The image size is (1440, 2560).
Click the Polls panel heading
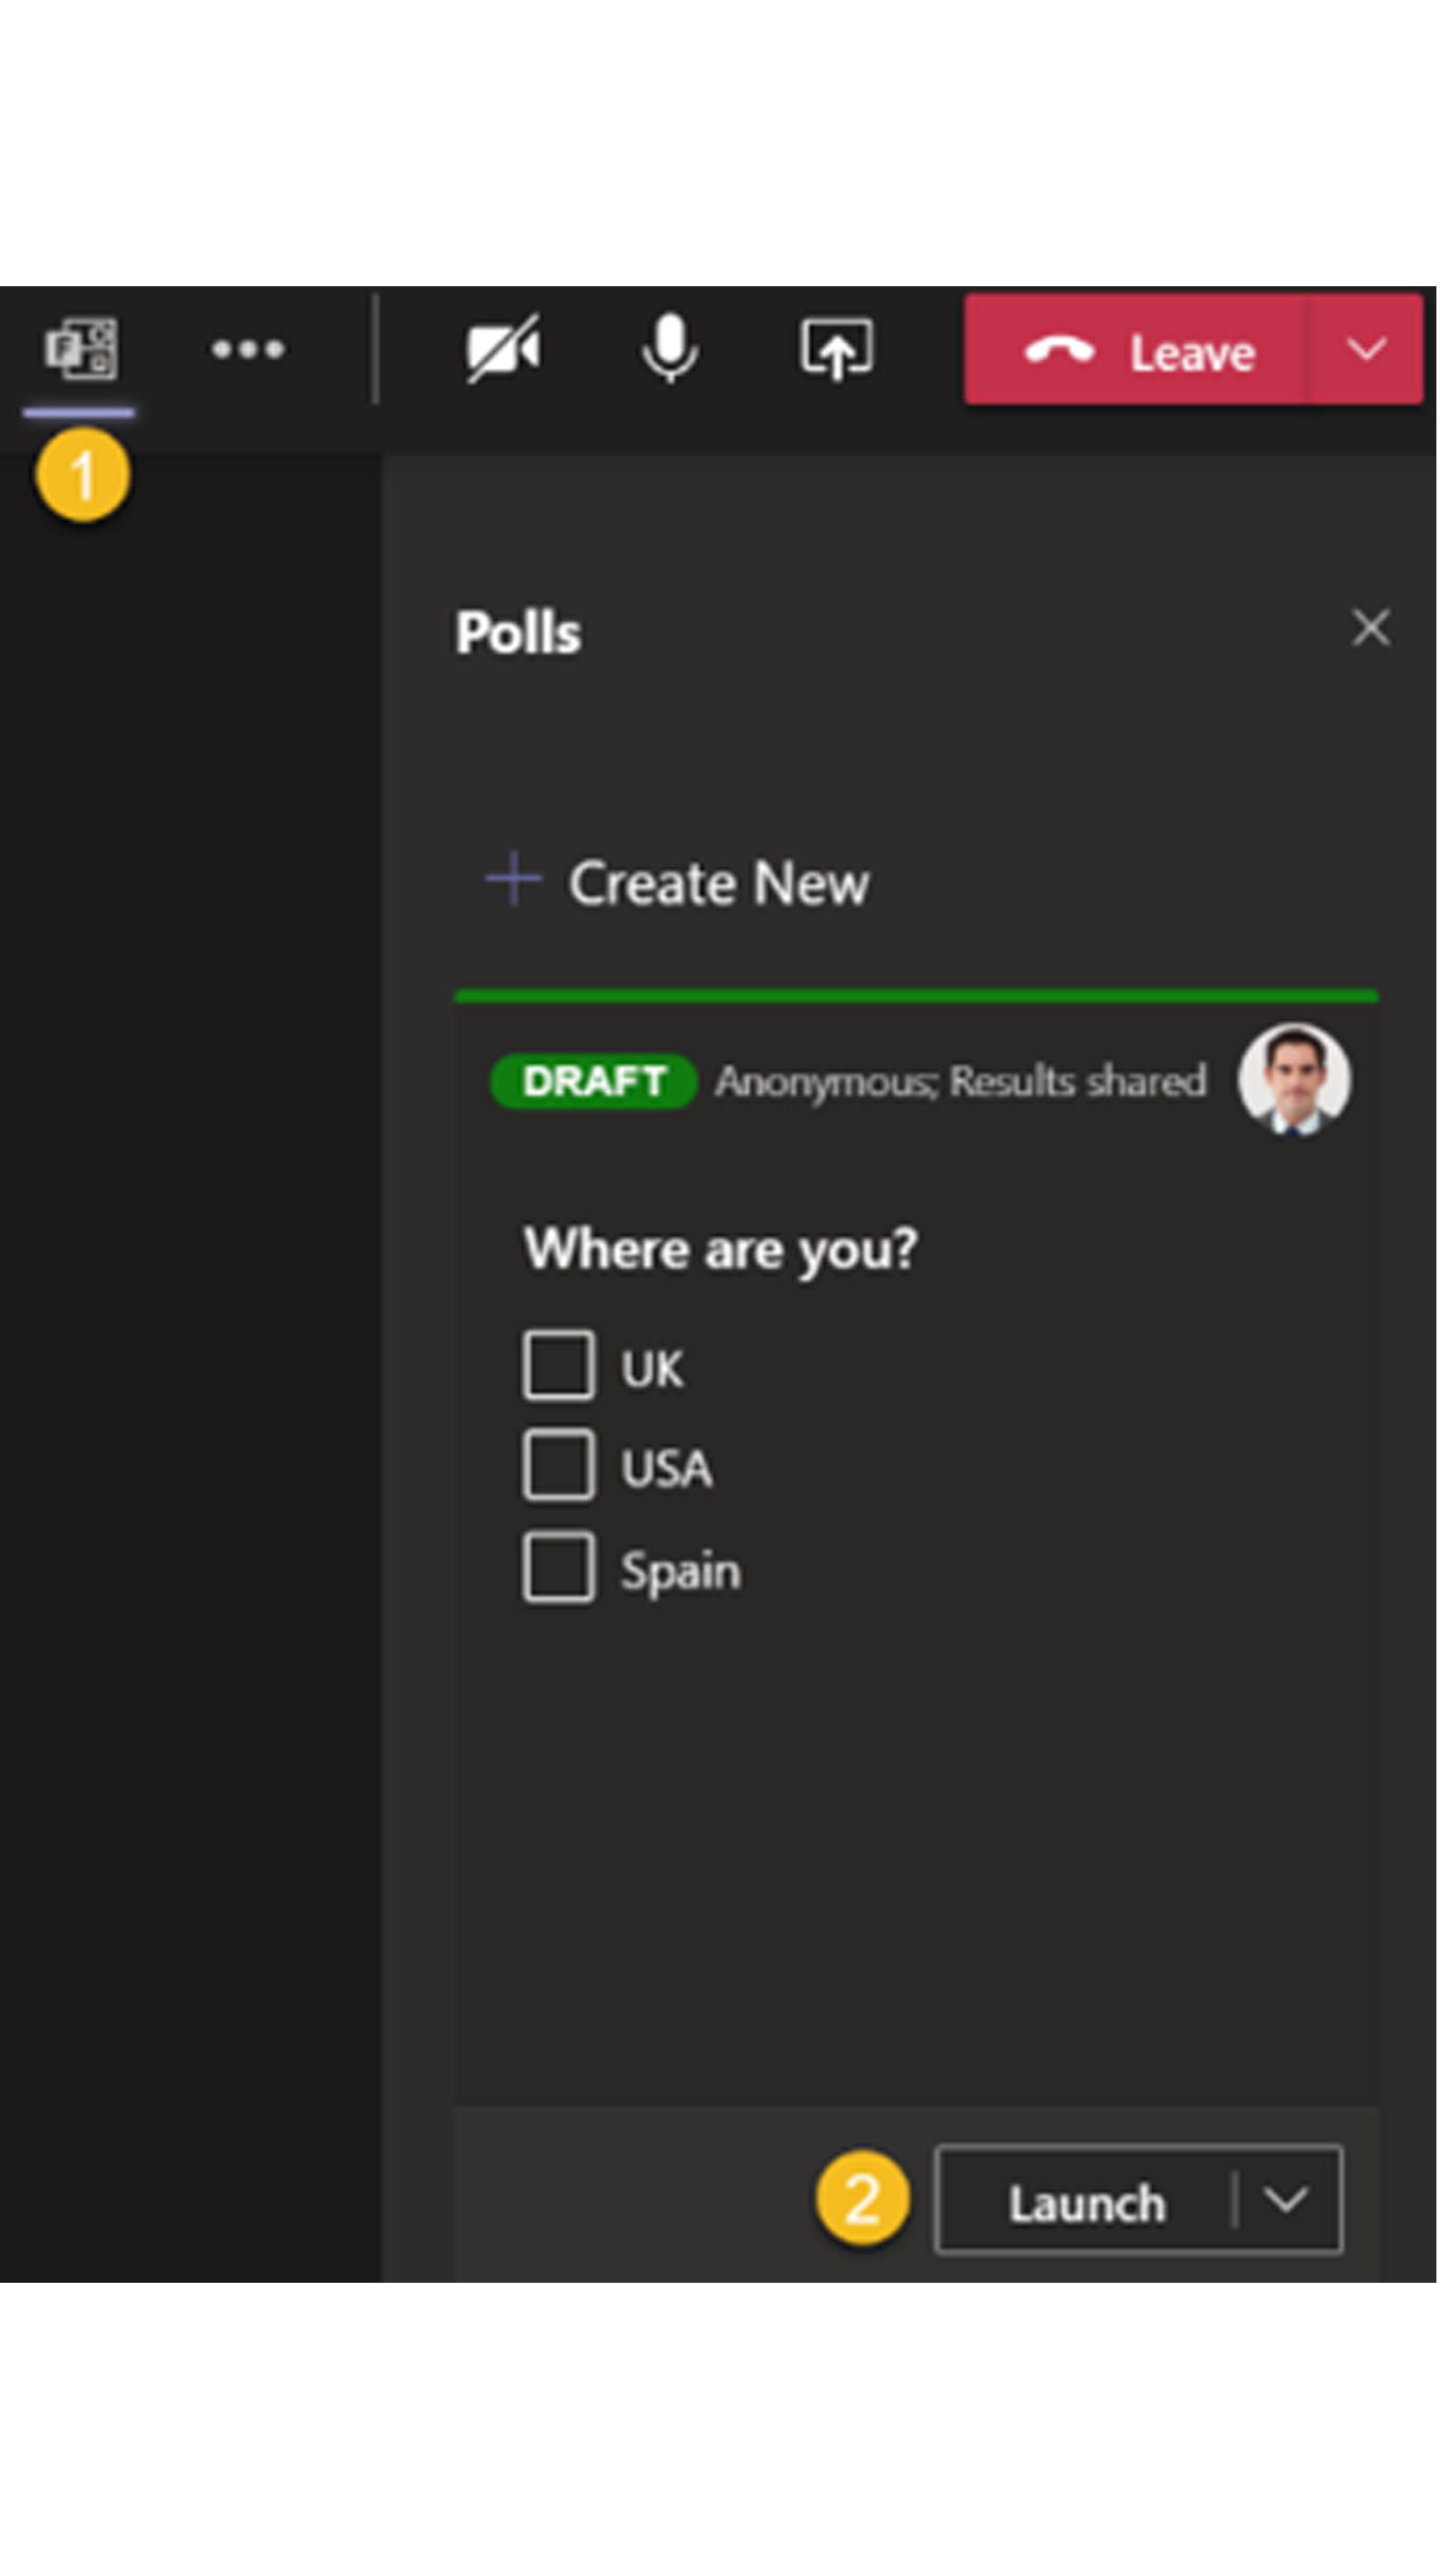517,633
